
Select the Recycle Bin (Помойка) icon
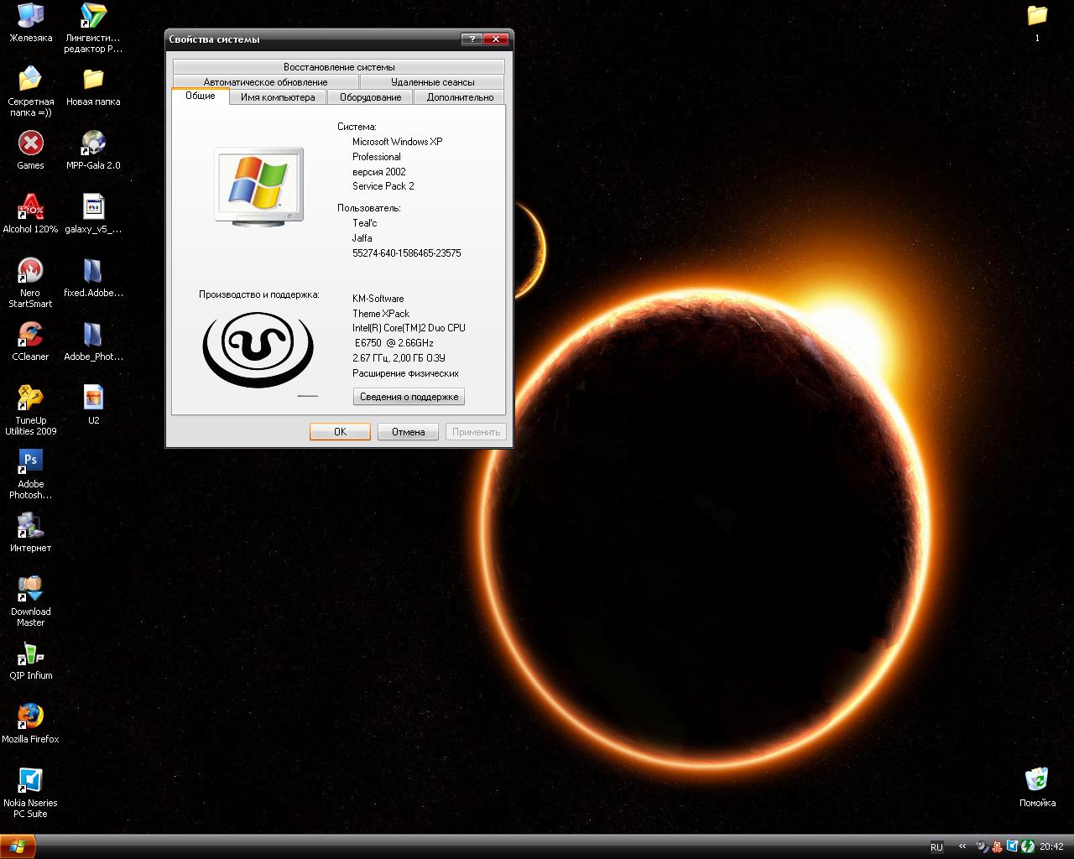coord(1037,779)
